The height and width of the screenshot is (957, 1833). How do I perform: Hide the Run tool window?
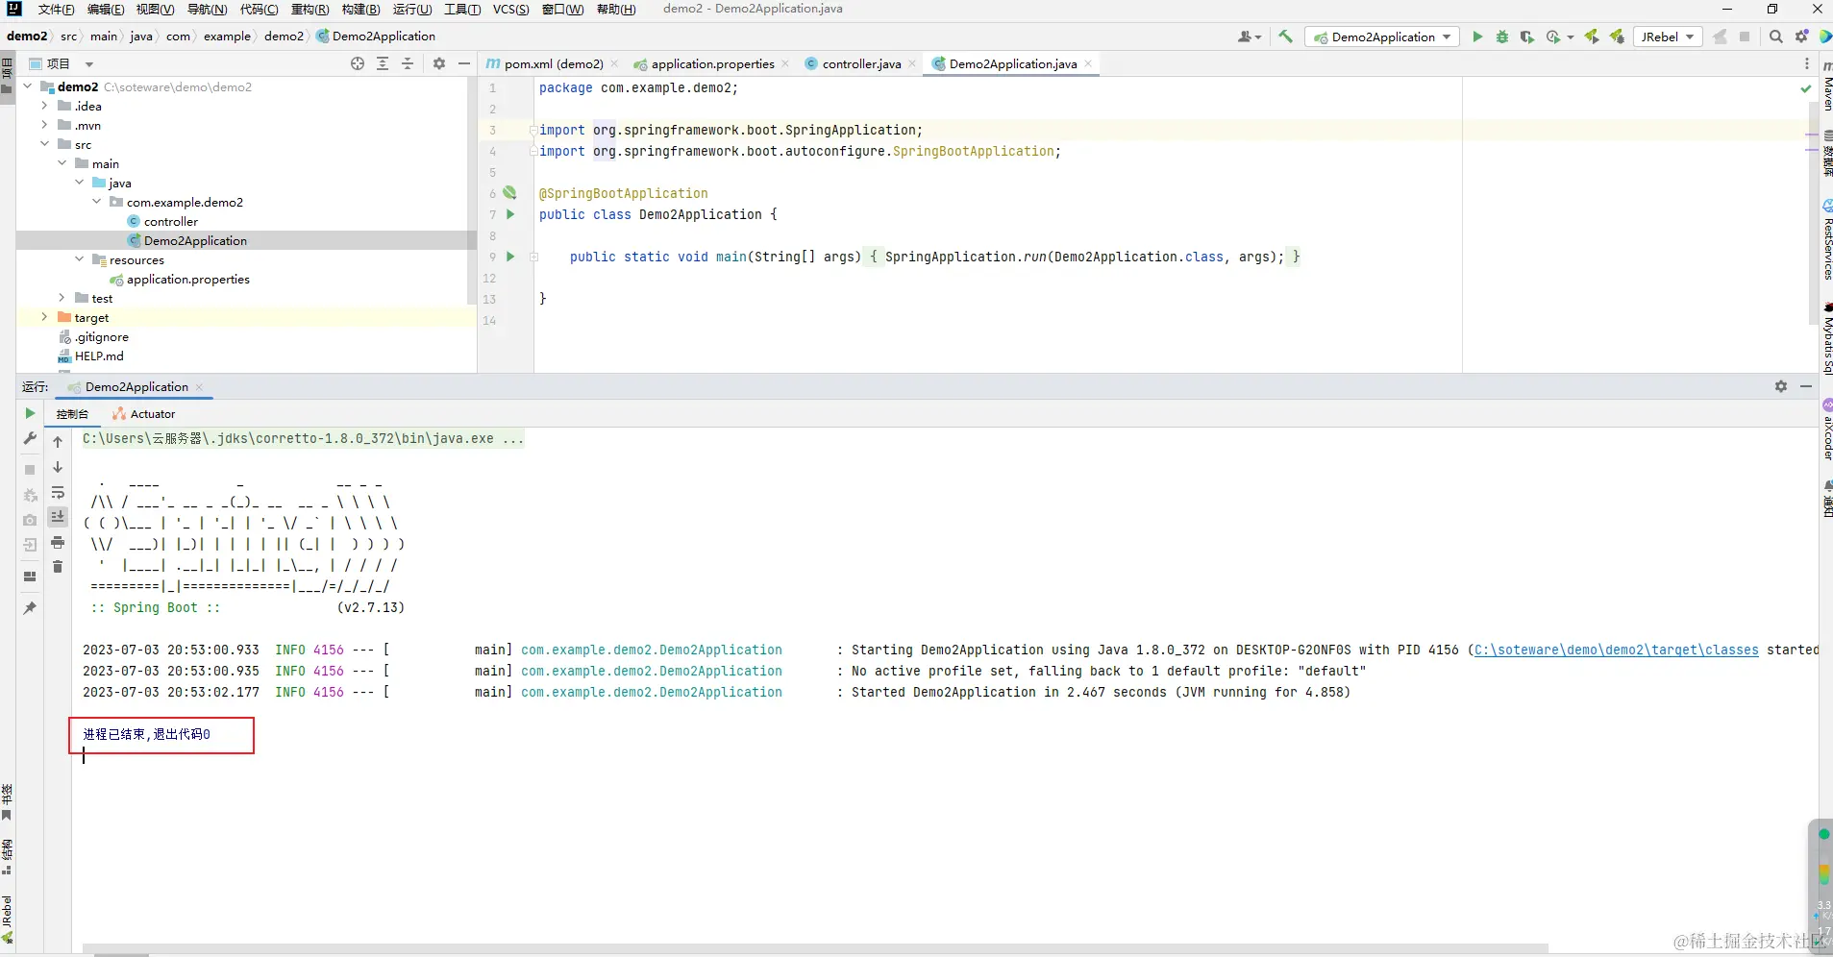[1806, 386]
